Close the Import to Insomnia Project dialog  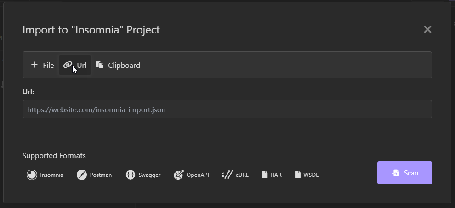click(427, 29)
